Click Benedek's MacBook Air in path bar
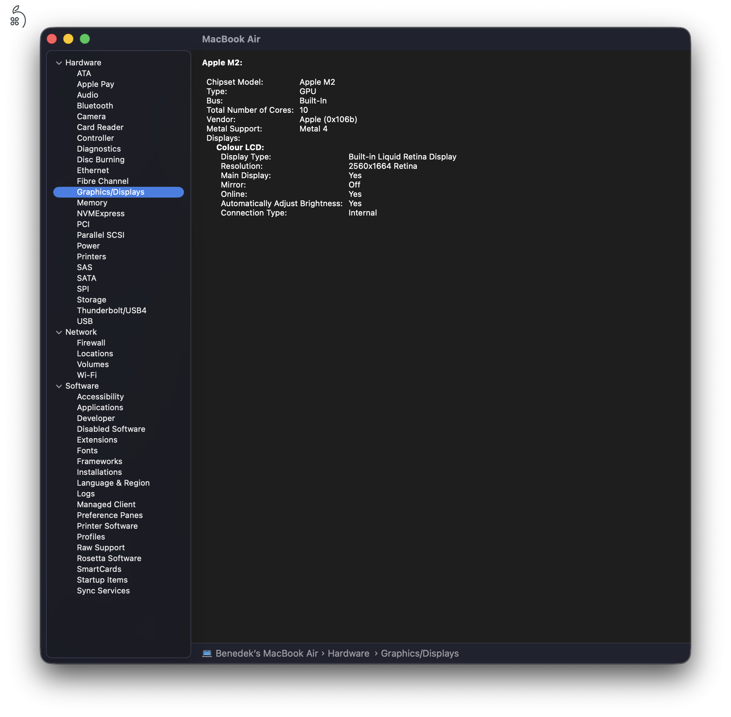This screenshot has height=717, width=731. [x=267, y=653]
